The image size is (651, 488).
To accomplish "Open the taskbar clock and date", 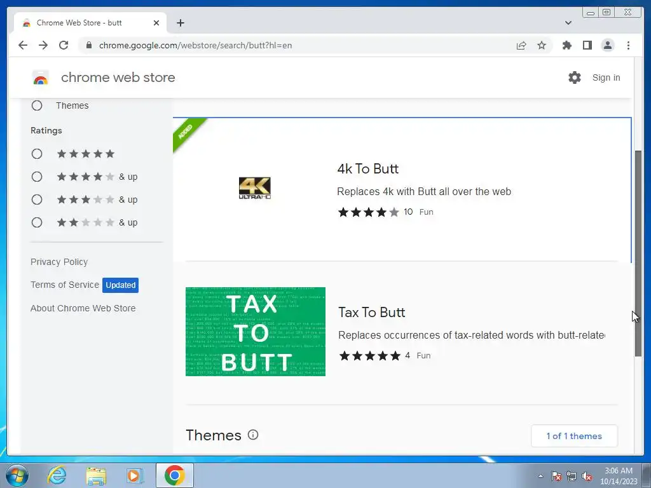I will pos(619,476).
